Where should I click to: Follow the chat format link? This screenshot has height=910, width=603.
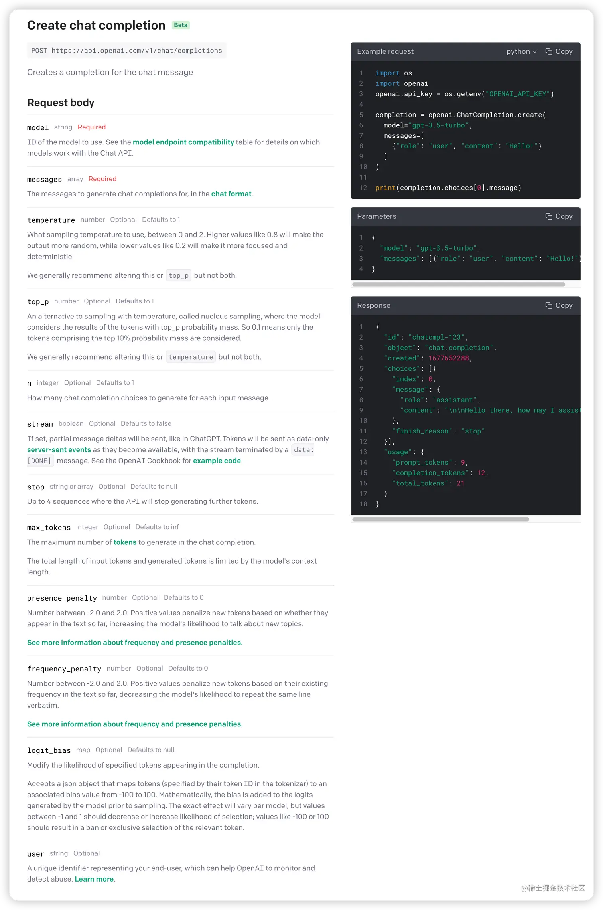(x=231, y=194)
